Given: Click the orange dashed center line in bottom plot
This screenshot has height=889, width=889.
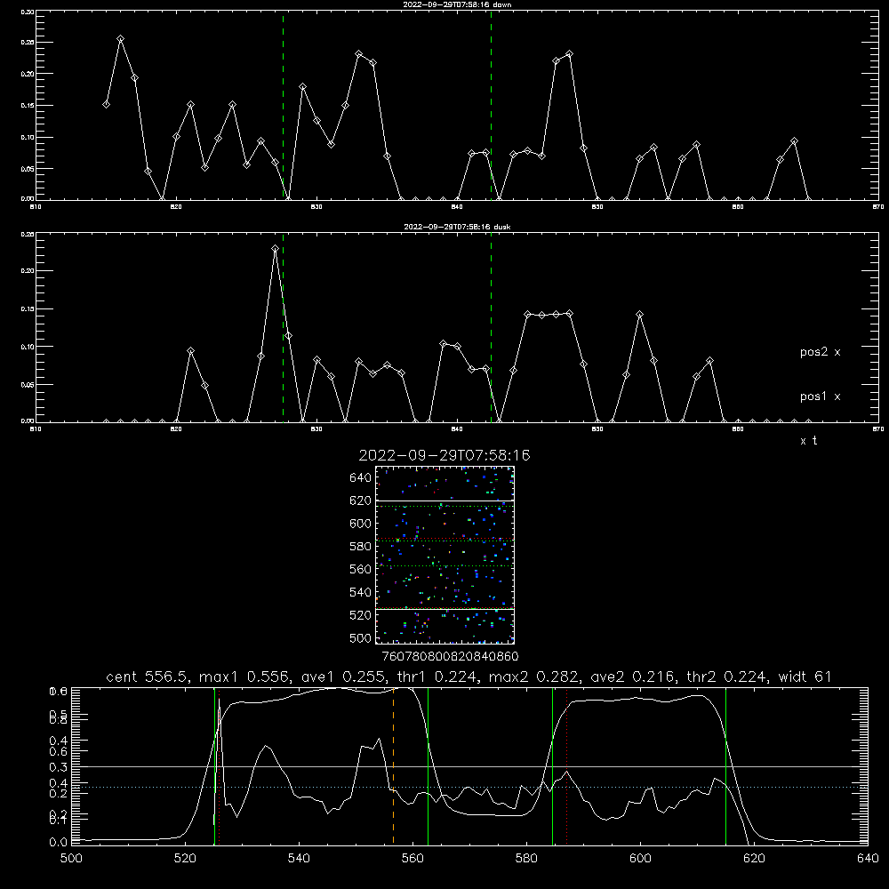Looking at the screenshot, I should point(393,765).
